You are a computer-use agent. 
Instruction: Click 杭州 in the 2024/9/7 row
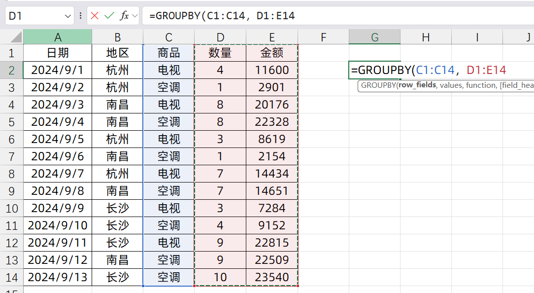(118, 174)
